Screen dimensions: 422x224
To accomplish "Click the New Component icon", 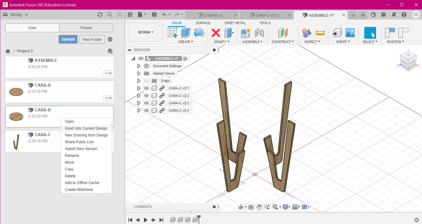I will coord(245,32).
